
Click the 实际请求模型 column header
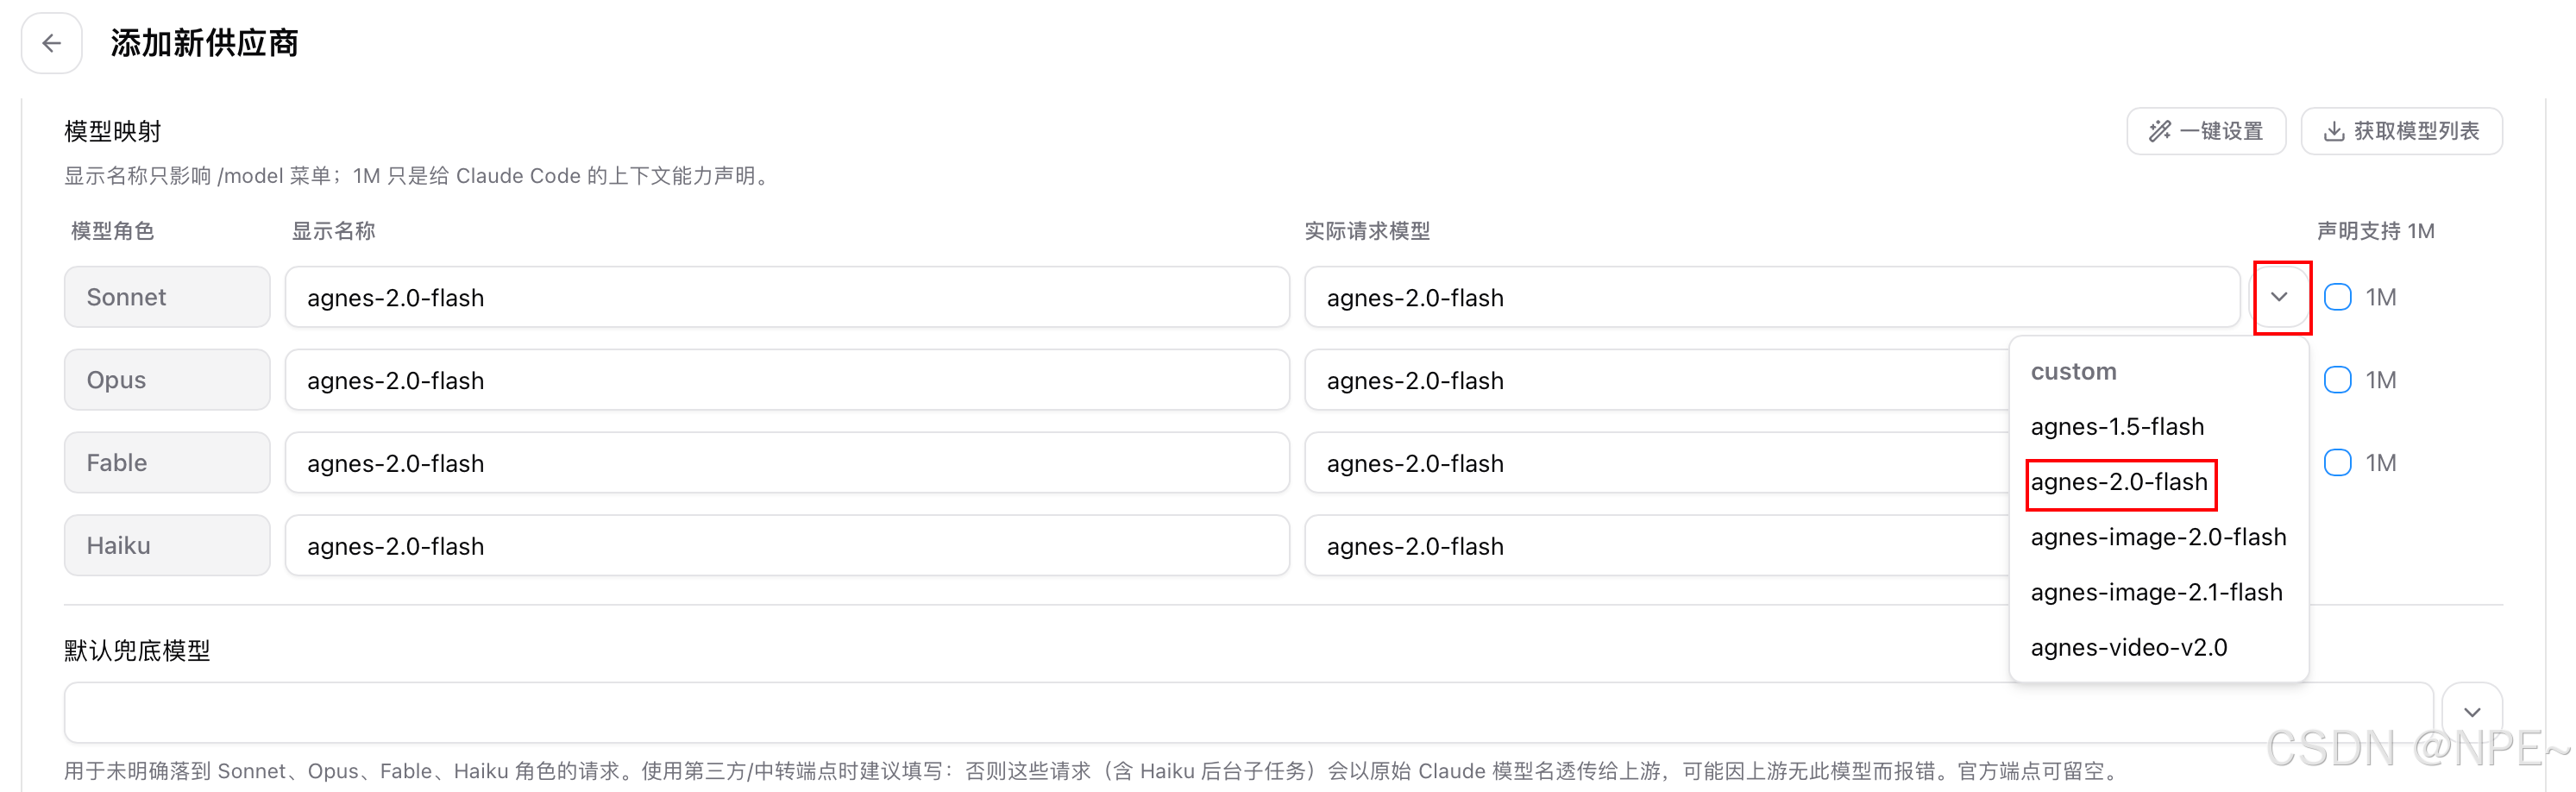click(1367, 231)
